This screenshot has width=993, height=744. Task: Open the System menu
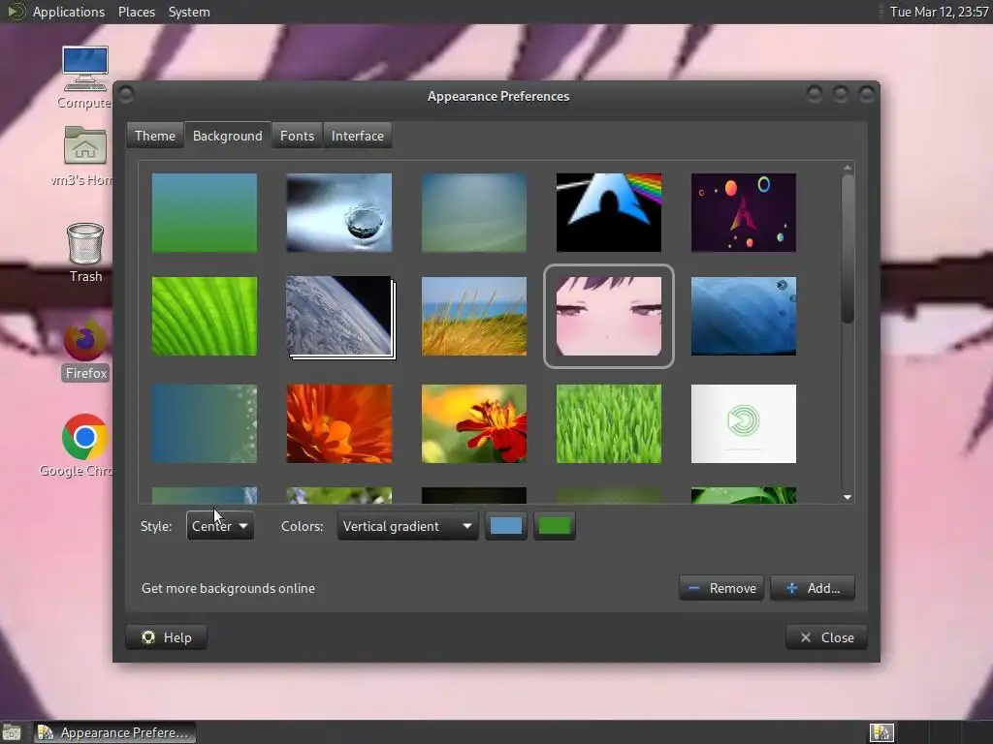tap(189, 12)
